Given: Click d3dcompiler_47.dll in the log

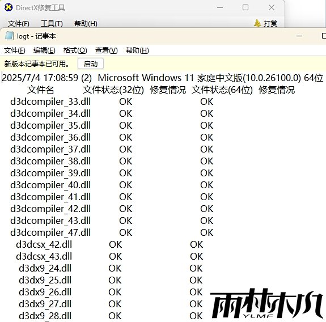Looking at the screenshot, I should (50, 233).
